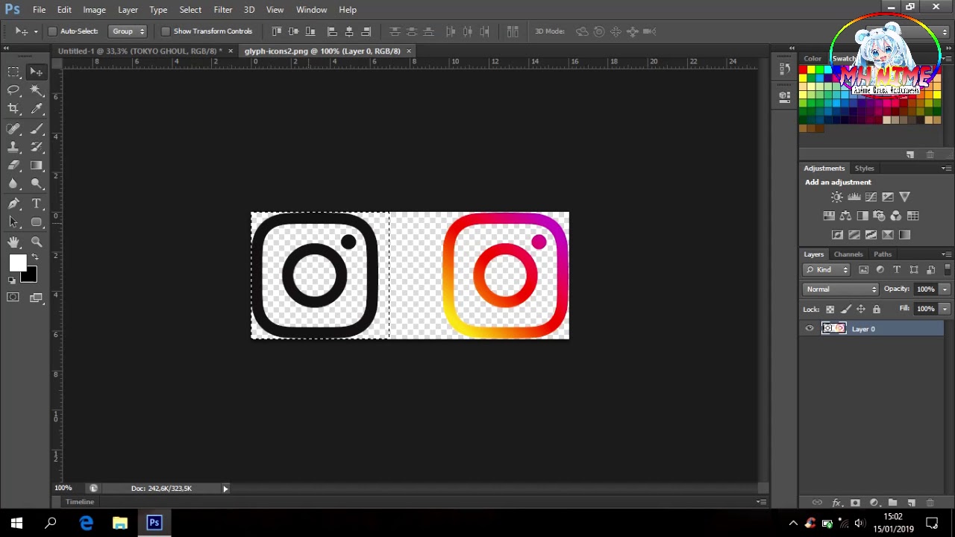The width and height of the screenshot is (955, 537).
Task: Open the status bar info arrow
Action: coord(225,489)
